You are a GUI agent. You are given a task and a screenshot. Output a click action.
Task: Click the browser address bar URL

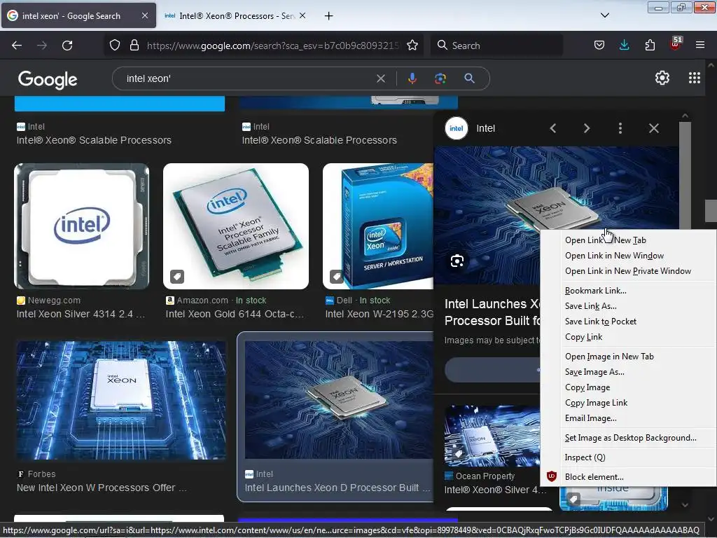(x=272, y=46)
